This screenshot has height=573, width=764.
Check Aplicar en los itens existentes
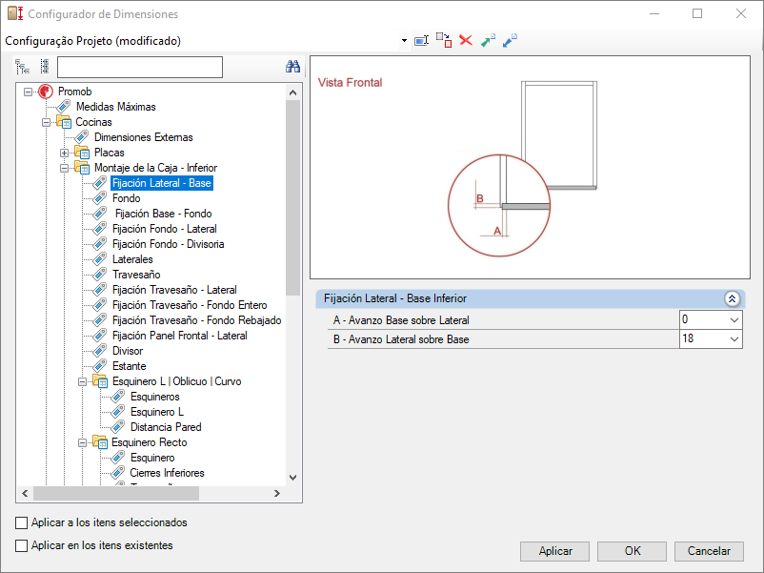click(22, 545)
